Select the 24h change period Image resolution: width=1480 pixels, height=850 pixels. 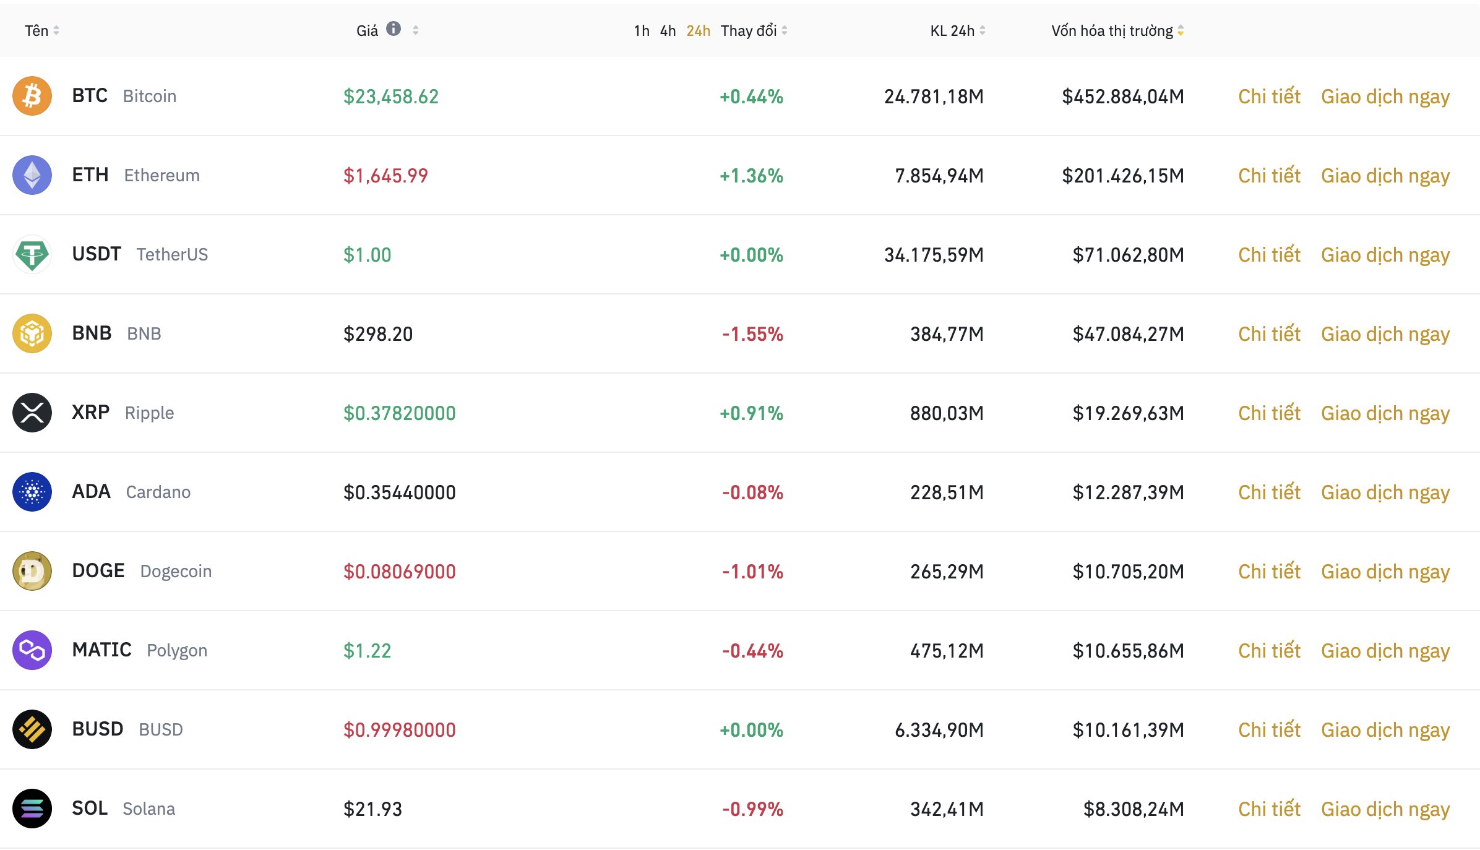click(x=698, y=30)
